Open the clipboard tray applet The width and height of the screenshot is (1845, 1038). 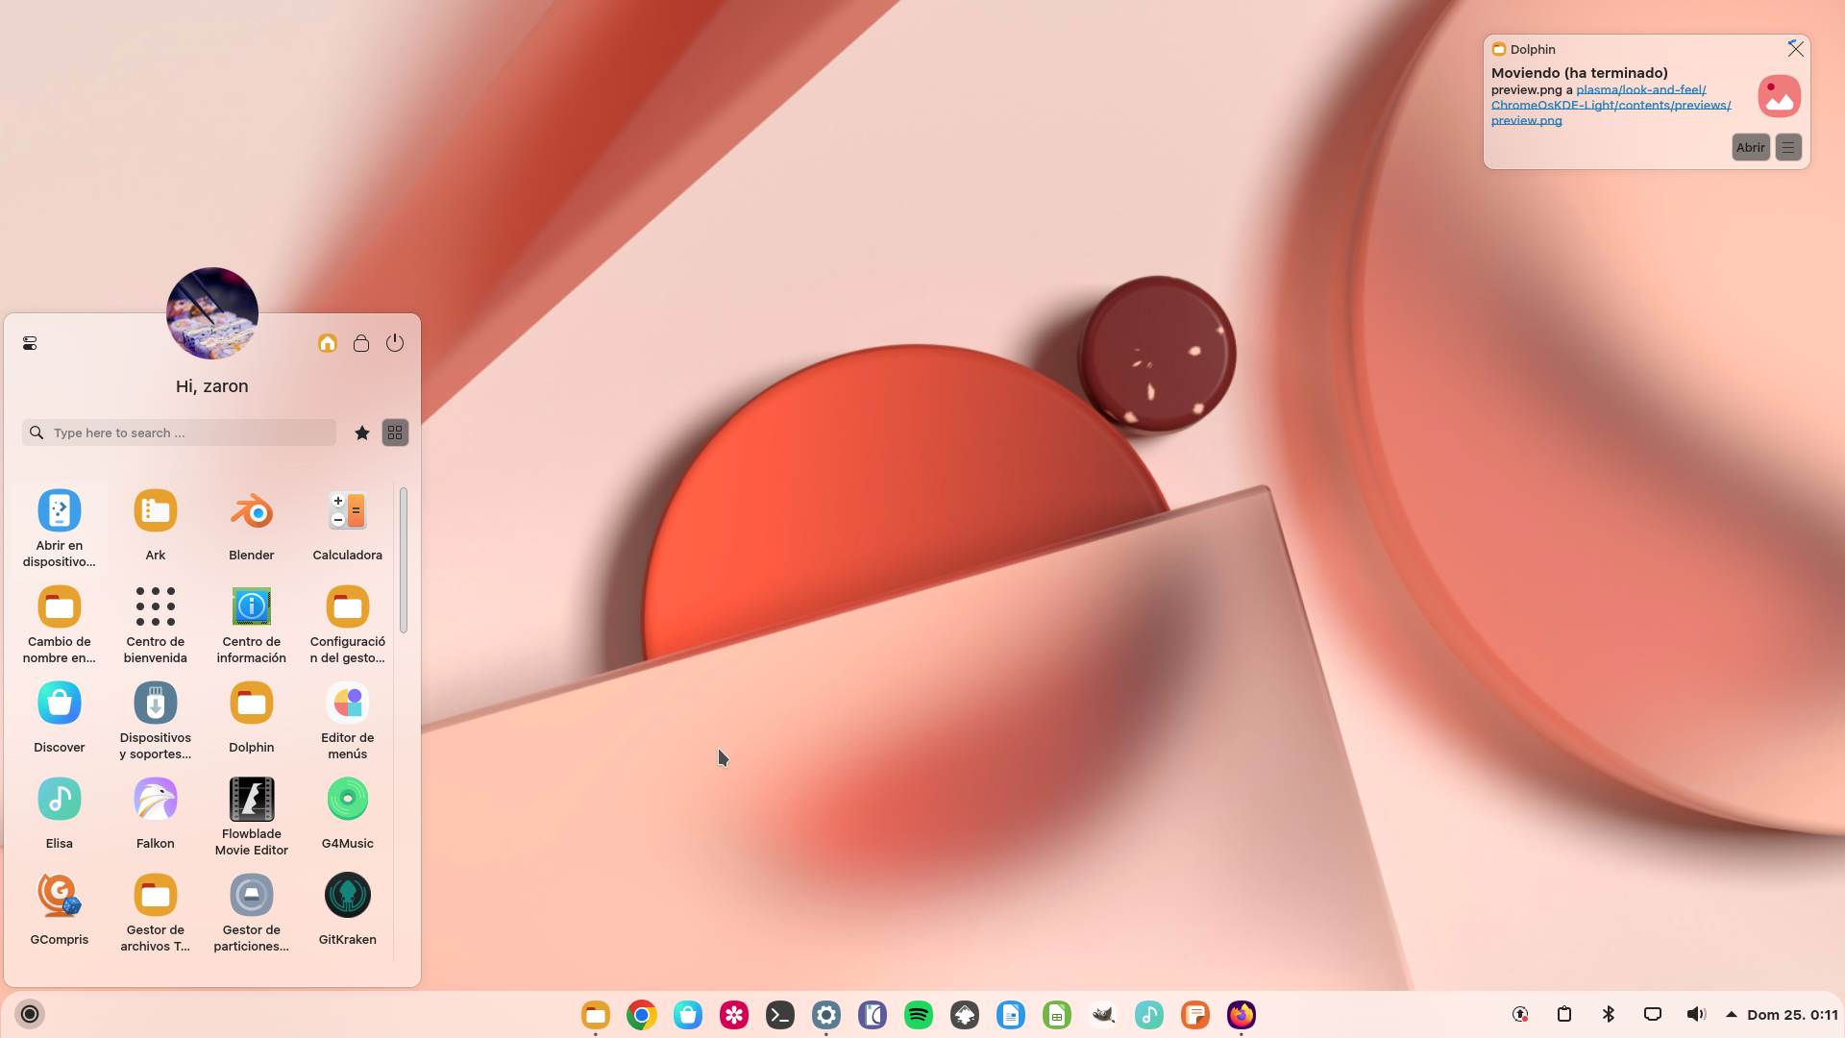(x=1564, y=1014)
